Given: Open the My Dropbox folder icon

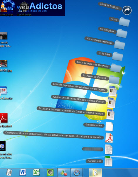Looking at the screenshot, I should (122, 33).
